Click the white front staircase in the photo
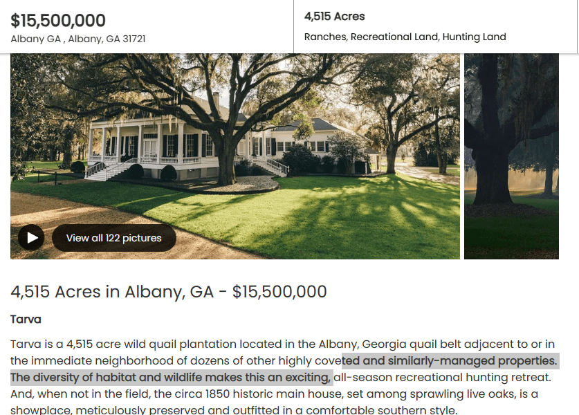Image resolution: width=579 pixels, height=415 pixels. 111,169
